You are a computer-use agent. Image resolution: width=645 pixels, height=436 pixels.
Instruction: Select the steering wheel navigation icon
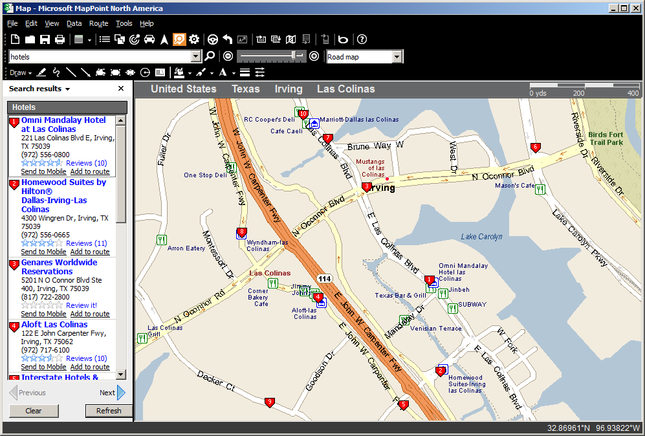212,39
